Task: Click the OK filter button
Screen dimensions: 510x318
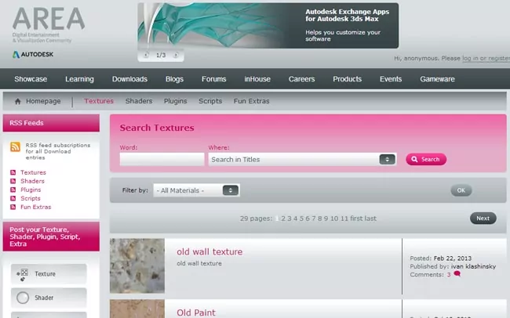Action: [461, 190]
